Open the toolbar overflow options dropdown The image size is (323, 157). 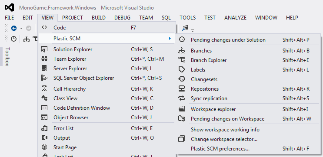(x=193, y=31)
